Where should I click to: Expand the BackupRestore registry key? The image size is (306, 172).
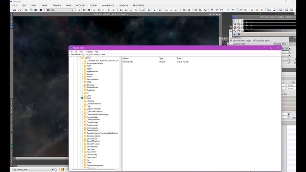tap(83, 79)
